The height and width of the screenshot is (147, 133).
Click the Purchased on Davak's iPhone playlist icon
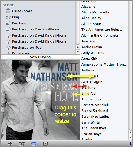point(8,29)
